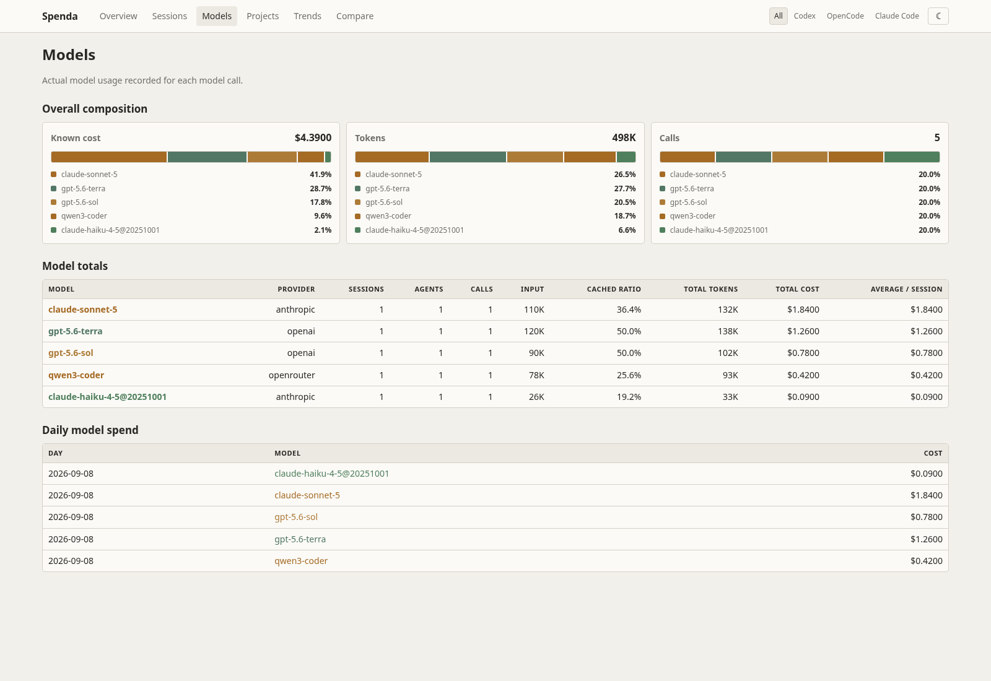The height and width of the screenshot is (681, 991).
Task: Open the Overview tab
Action: (118, 16)
